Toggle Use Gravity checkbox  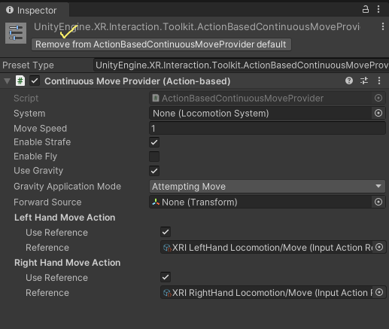(x=154, y=171)
